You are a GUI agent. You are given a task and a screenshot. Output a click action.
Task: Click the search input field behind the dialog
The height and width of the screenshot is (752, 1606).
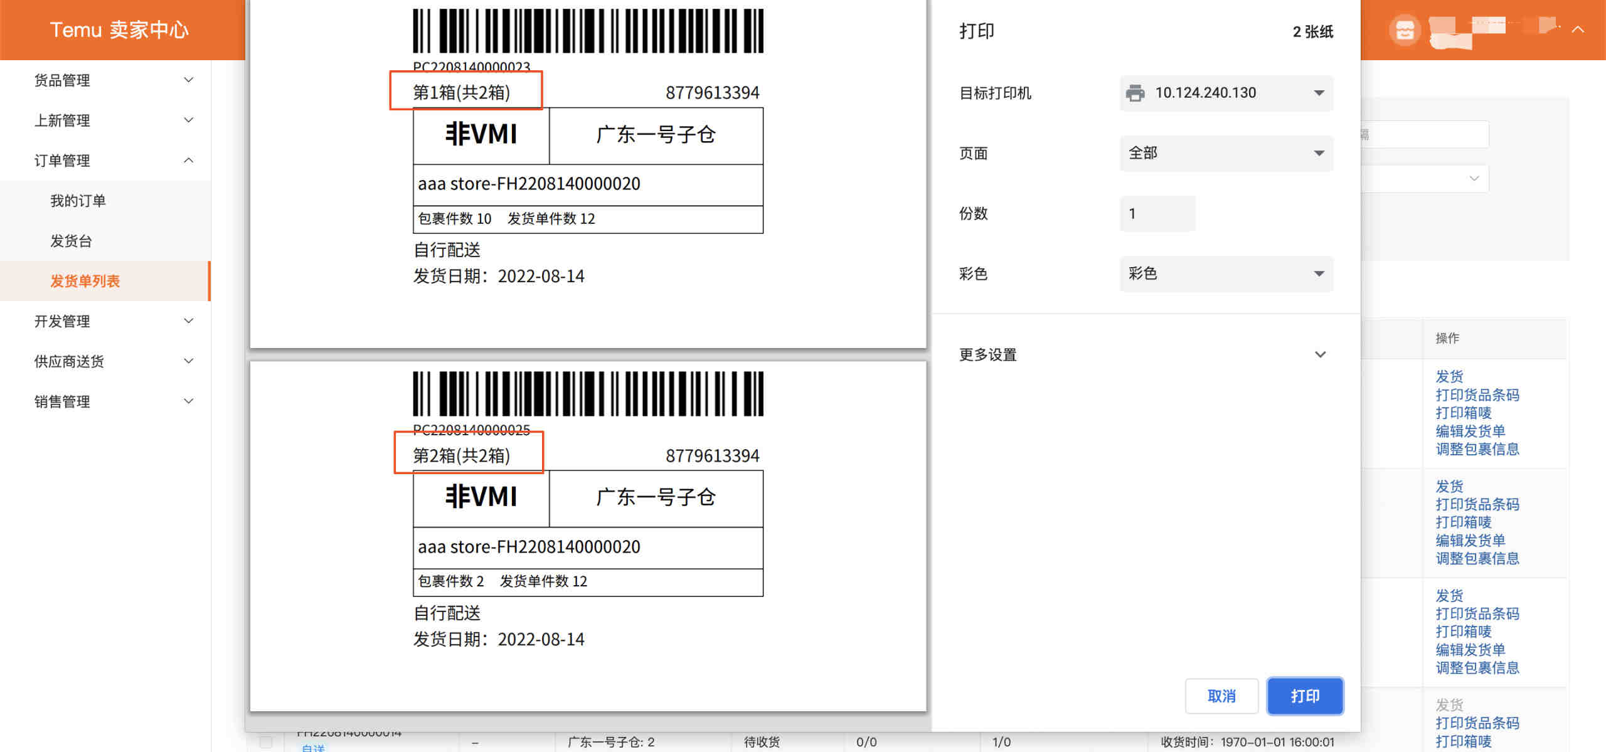(1425, 134)
